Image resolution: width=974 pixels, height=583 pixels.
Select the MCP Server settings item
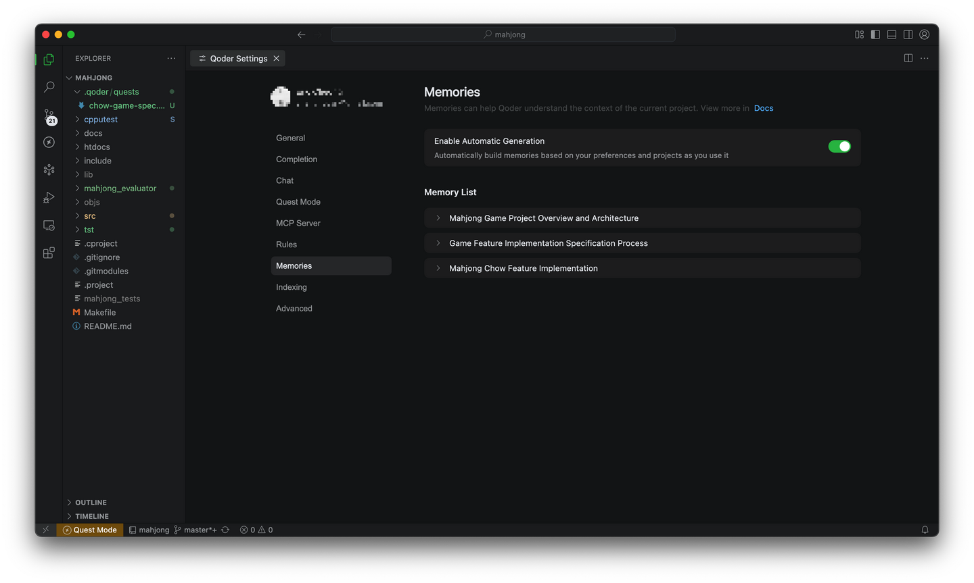(x=298, y=223)
